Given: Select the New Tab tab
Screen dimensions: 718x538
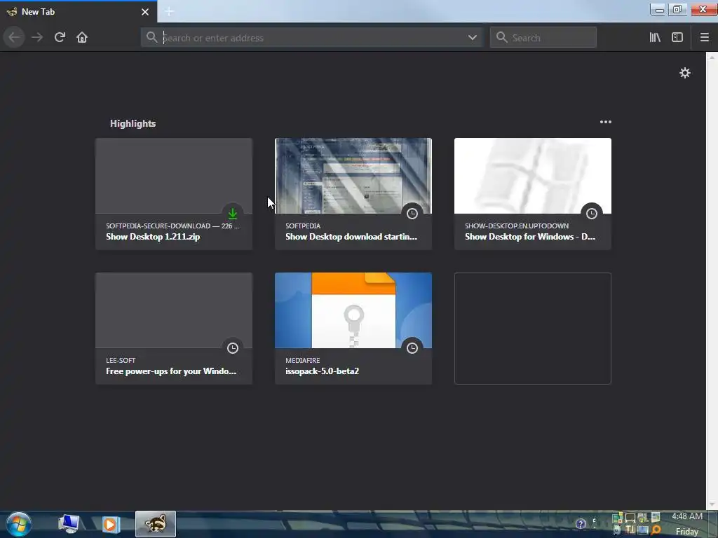Looking at the screenshot, I should (79, 12).
